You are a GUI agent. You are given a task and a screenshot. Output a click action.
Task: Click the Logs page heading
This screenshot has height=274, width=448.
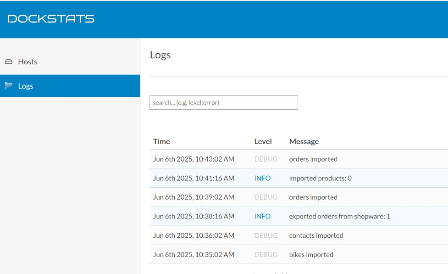click(160, 55)
